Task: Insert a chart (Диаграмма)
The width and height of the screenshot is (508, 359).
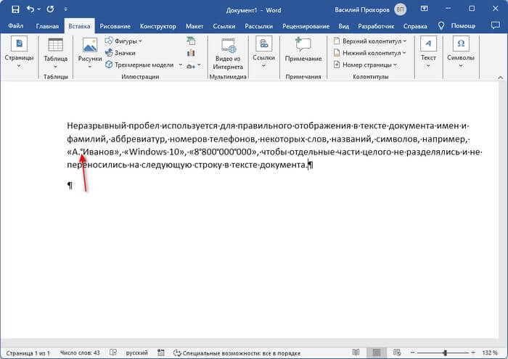Action: [191, 53]
